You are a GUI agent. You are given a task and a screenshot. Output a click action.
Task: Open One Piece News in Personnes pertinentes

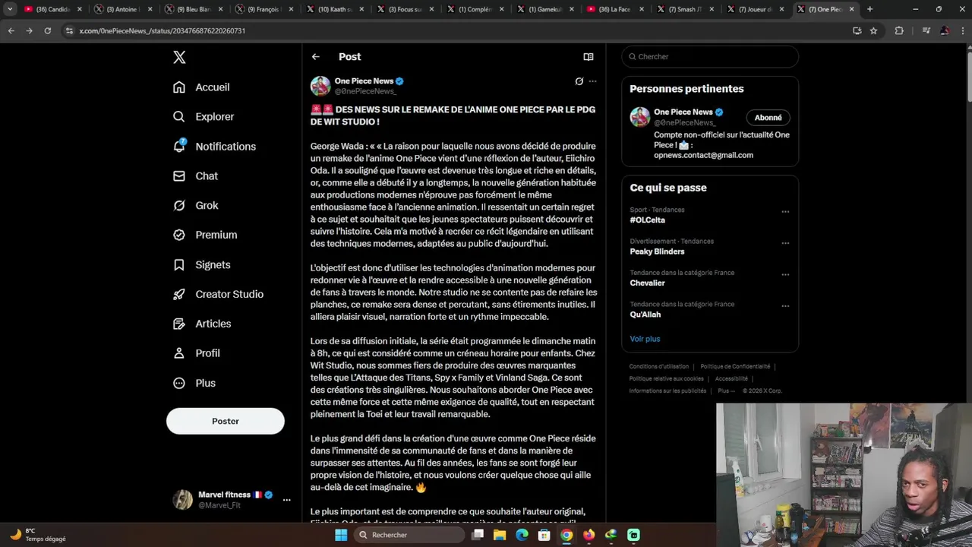point(683,112)
